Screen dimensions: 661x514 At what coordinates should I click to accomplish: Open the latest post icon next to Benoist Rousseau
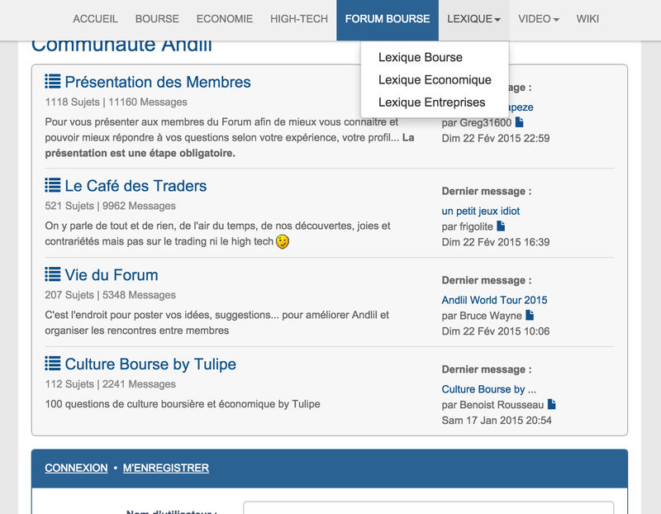coord(552,404)
